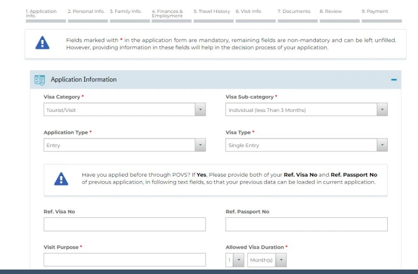
Task: Click the warning icon beside POVS notice
Action: tap(61, 178)
